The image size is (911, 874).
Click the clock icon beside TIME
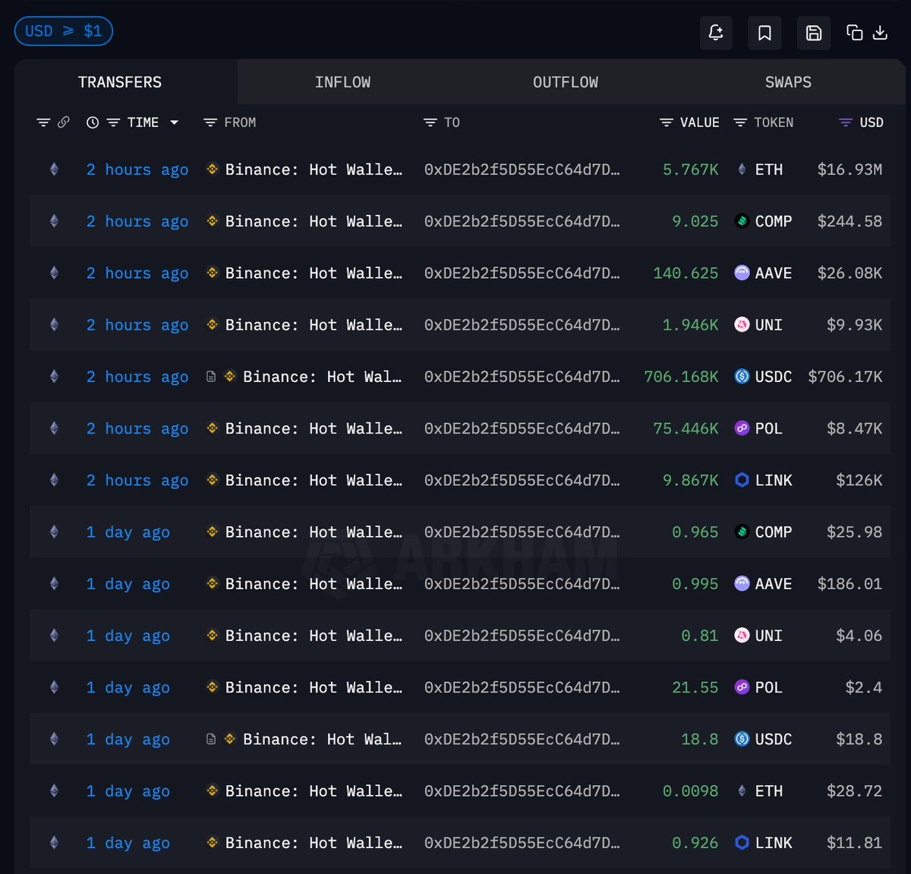tap(93, 122)
